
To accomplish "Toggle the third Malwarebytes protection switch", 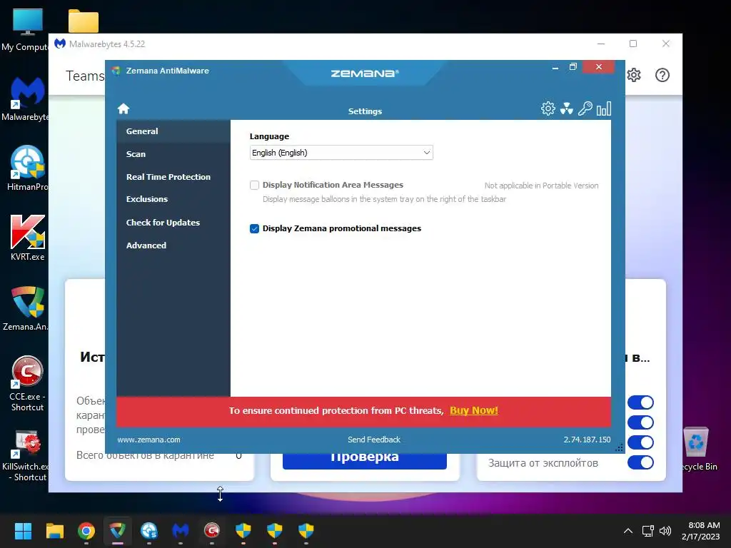I will point(640,442).
